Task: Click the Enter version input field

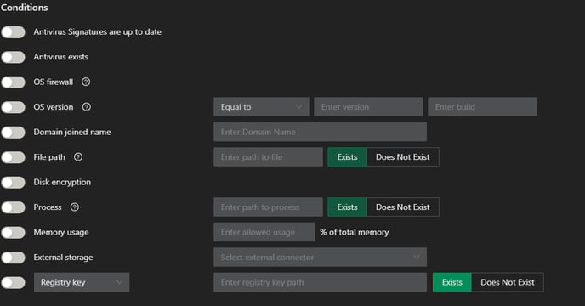Action: tap(369, 107)
